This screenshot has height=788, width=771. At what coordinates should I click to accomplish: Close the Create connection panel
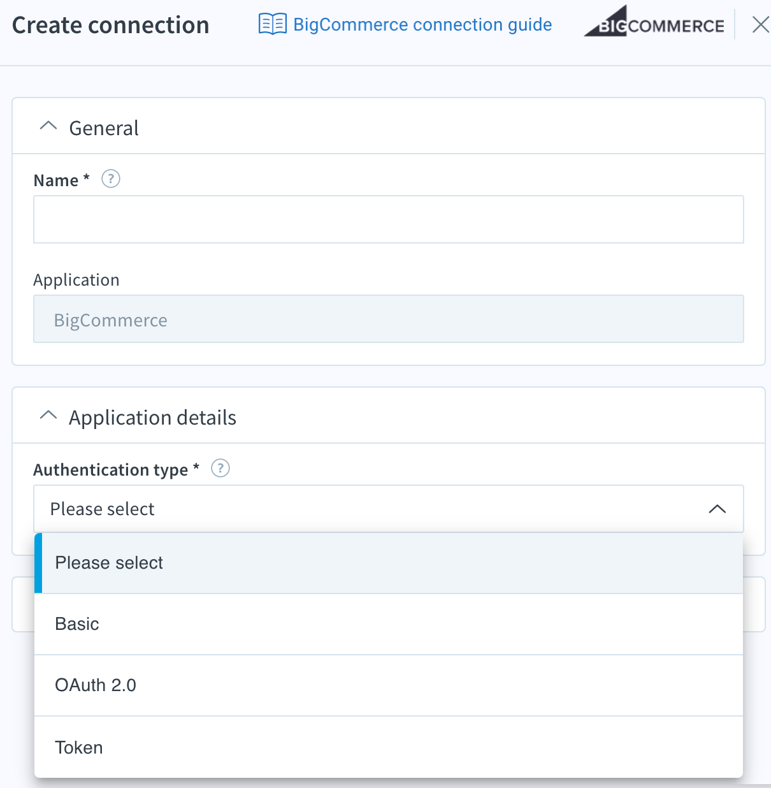(760, 25)
